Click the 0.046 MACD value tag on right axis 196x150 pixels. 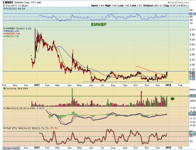click(192, 113)
